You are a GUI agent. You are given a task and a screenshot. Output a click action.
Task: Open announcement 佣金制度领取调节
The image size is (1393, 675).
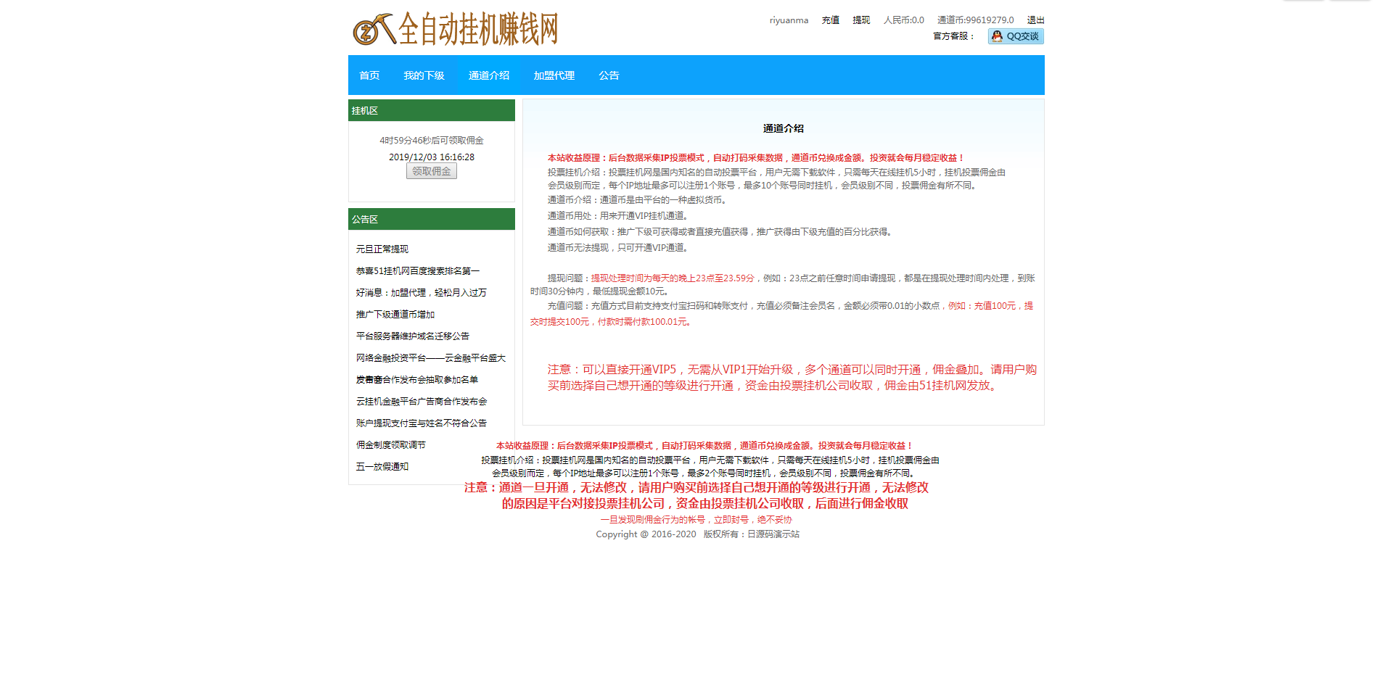click(390, 445)
